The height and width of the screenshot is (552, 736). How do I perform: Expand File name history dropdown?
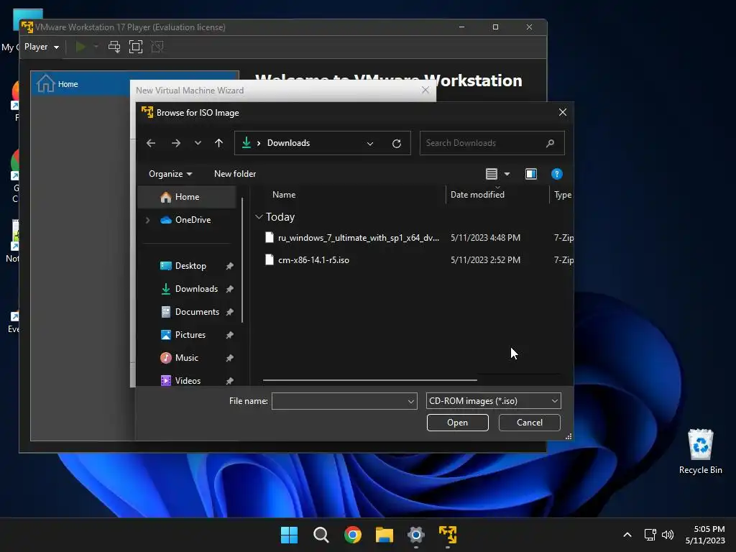tap(411, 401)
